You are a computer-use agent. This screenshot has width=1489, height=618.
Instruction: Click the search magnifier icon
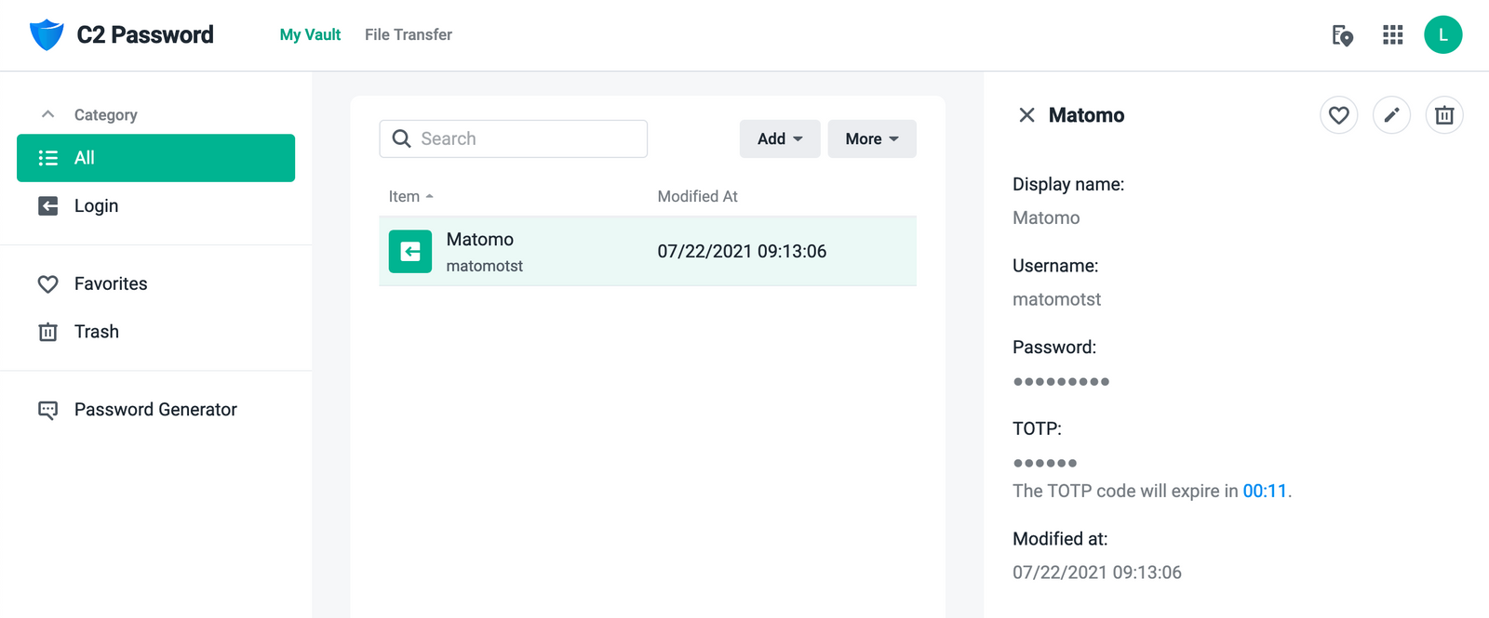point(401,138)
